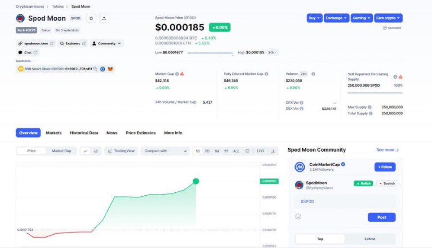The image size is (432, 248).
Task: Open the Overview tab
Action: point(28,133)
